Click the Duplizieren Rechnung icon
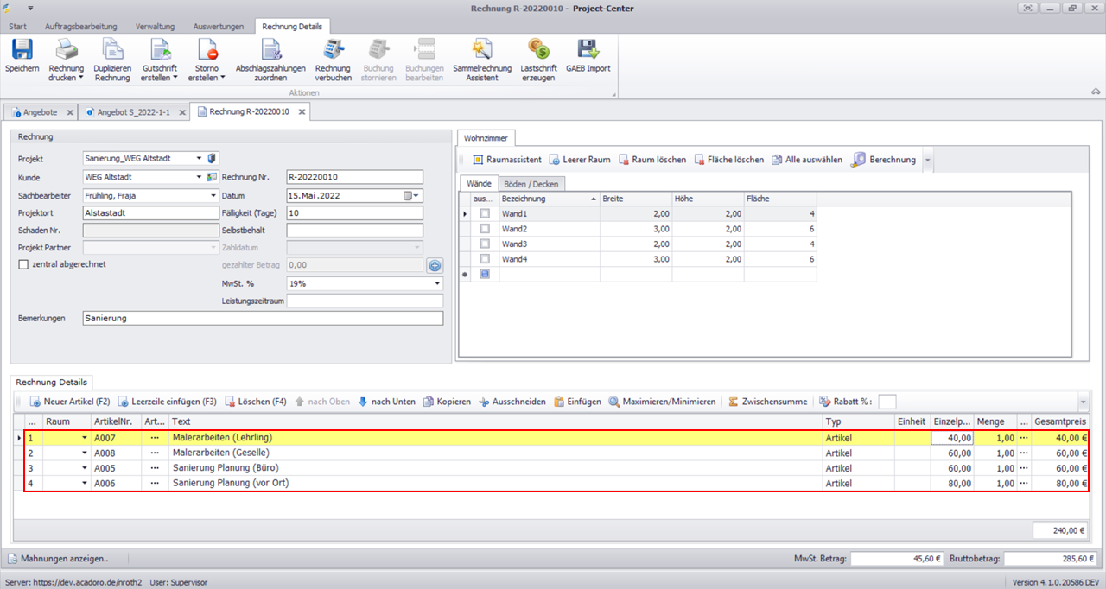The width and height of the screenshot is (1106, 589). click(x=112, y=50)
